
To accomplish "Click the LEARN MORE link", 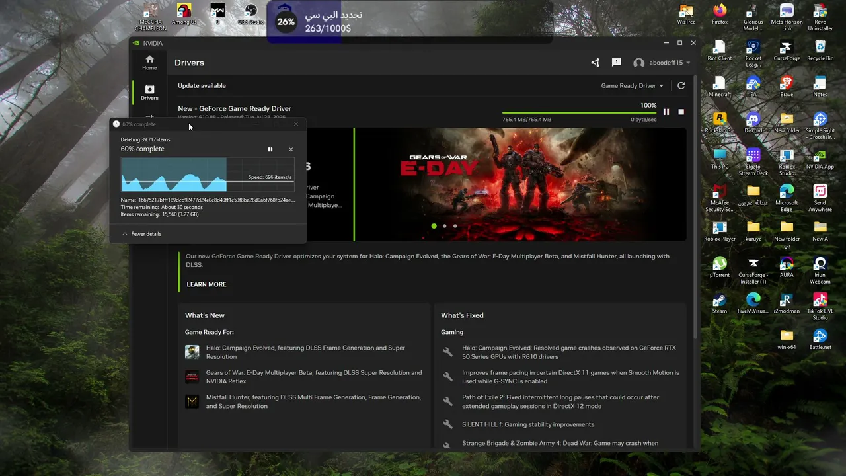I will pyautogui.click(x=206, y=284).
